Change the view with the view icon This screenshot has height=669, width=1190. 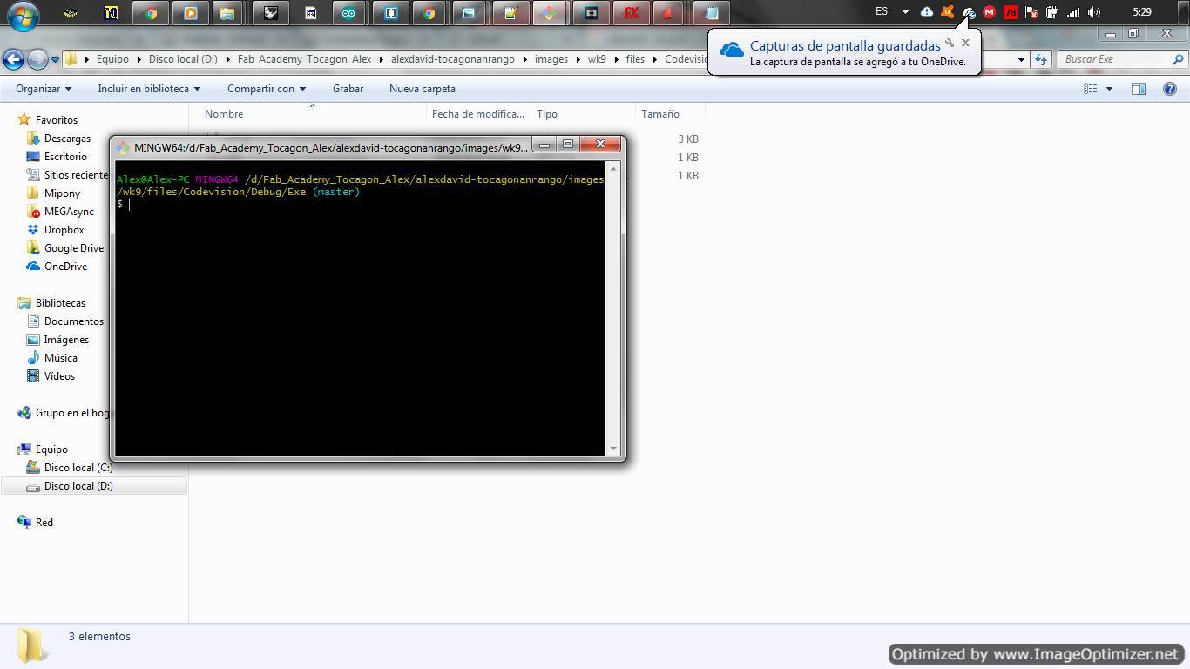click(1091, 89)
